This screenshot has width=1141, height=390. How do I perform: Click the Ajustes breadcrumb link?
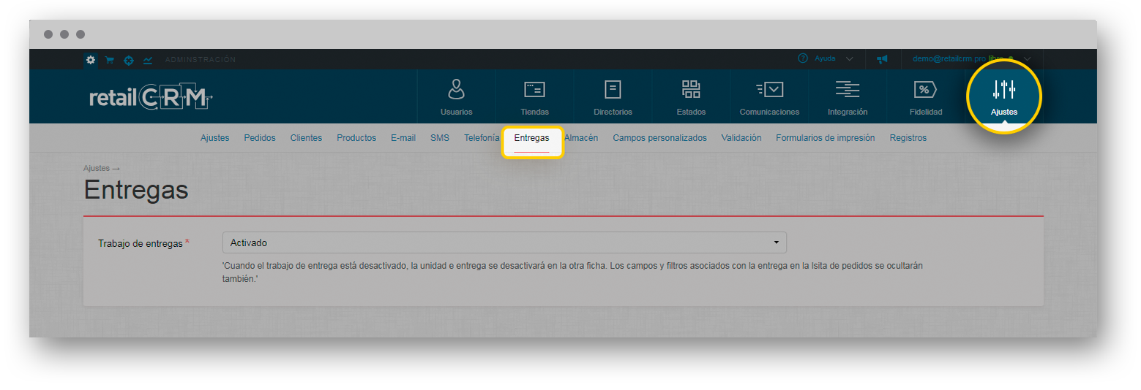(97, 168)
